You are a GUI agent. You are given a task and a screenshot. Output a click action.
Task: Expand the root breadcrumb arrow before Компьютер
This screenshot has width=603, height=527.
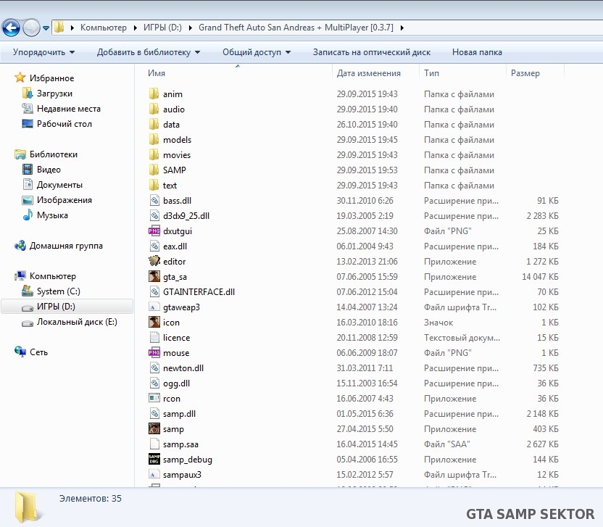point(72,28)
